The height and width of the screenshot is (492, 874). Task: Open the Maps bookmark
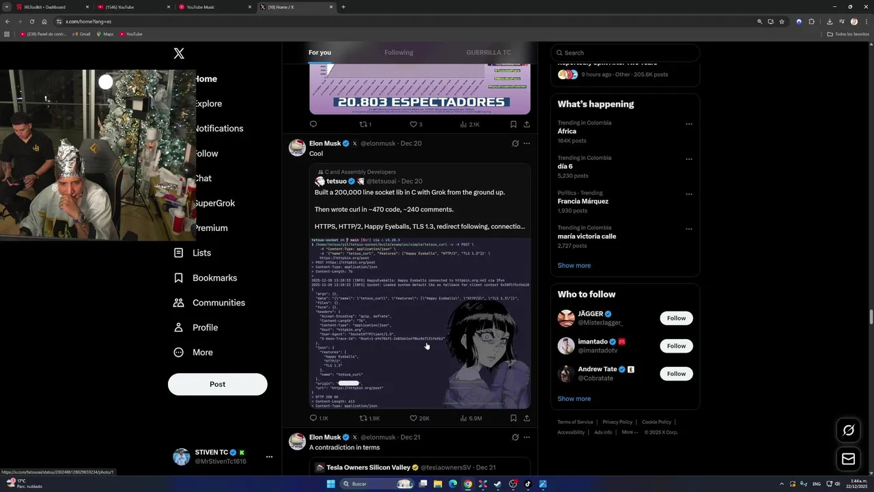104,34
